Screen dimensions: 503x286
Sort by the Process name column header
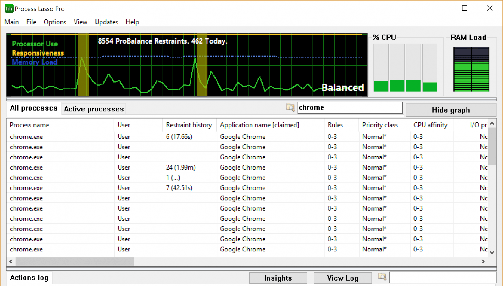30,125
